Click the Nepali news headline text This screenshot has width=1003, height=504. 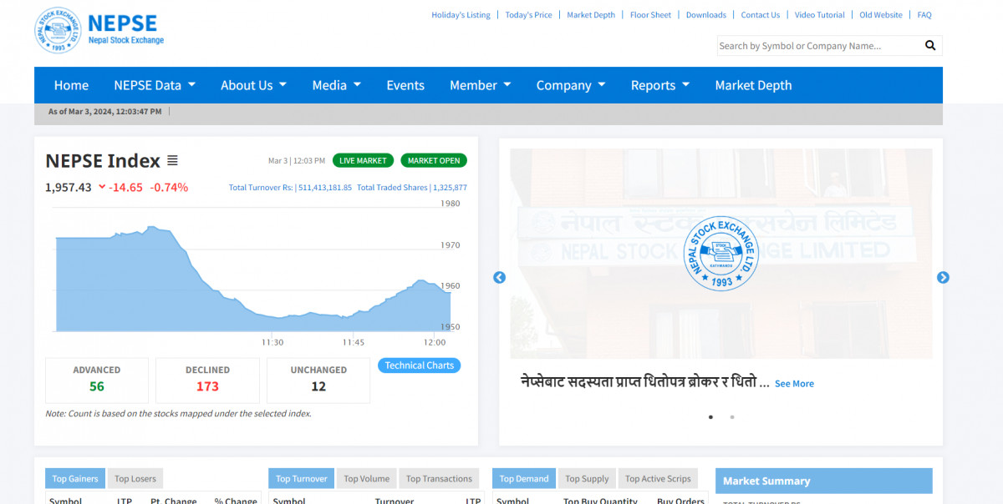point(644,382)
